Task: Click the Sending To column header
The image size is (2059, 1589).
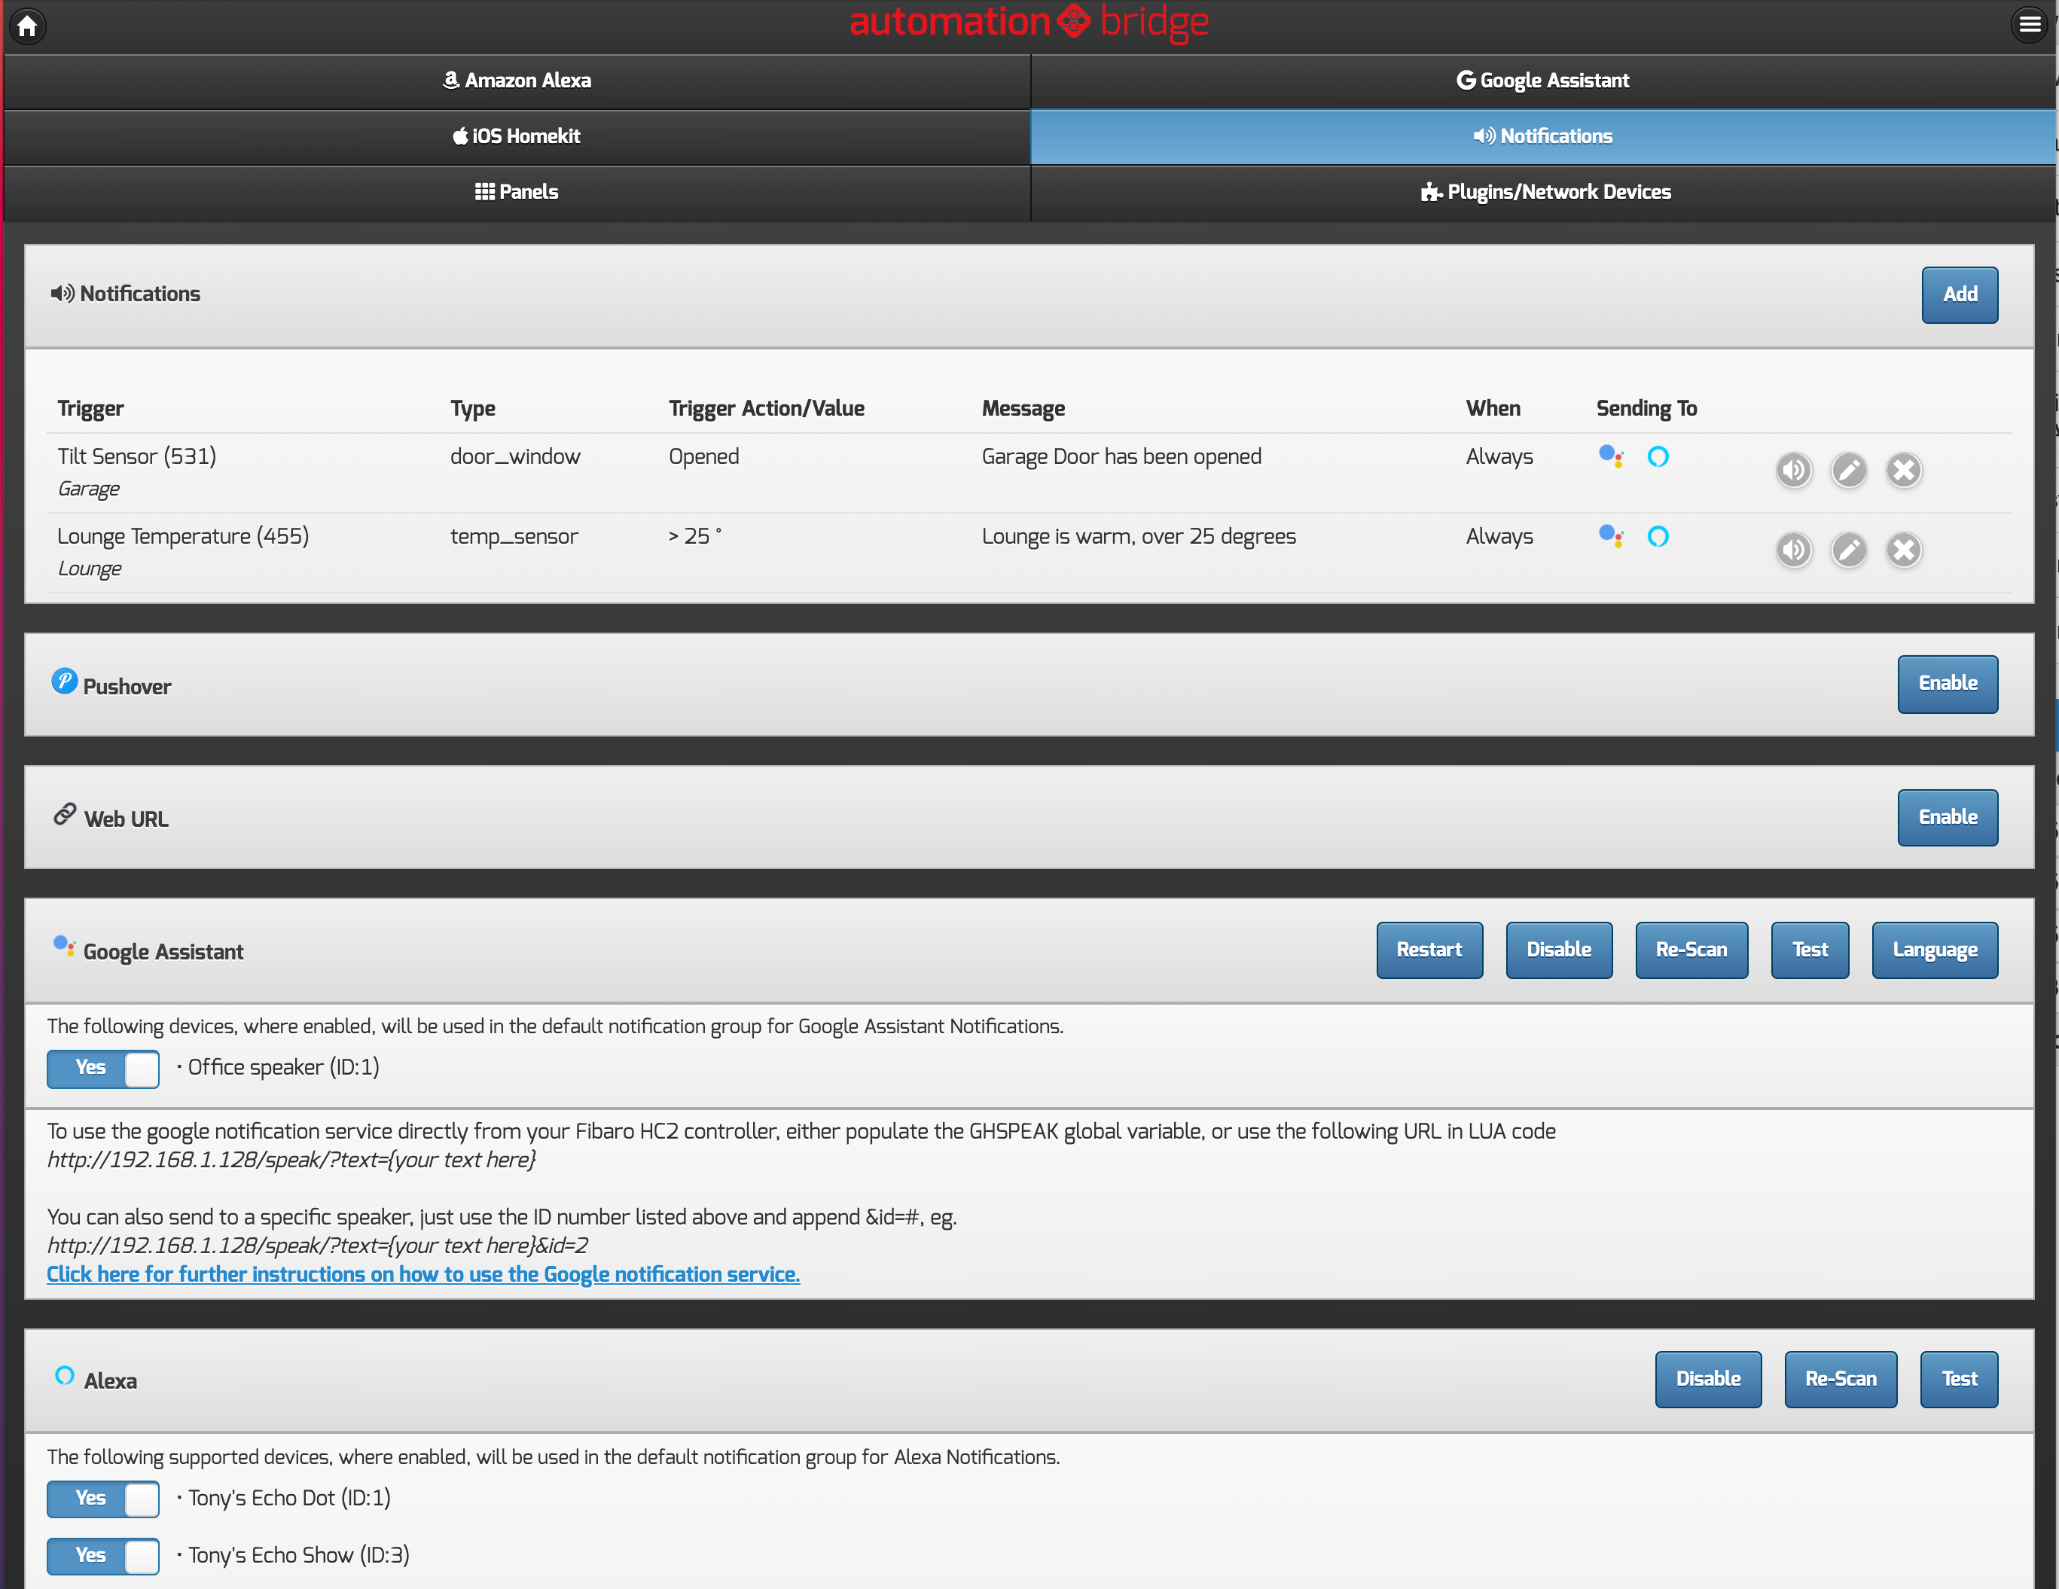Action: coord(1646,409)
